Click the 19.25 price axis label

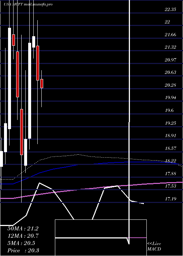pyautogui.click(x=170, y=123)
